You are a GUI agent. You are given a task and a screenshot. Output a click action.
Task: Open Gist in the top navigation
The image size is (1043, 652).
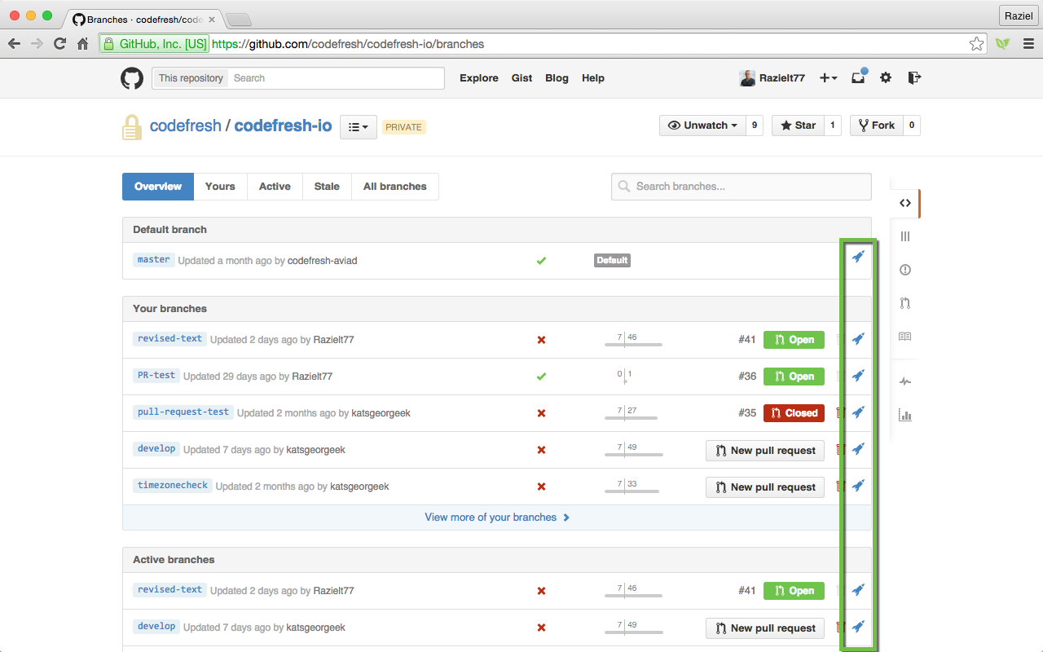(x=522, y=78)
